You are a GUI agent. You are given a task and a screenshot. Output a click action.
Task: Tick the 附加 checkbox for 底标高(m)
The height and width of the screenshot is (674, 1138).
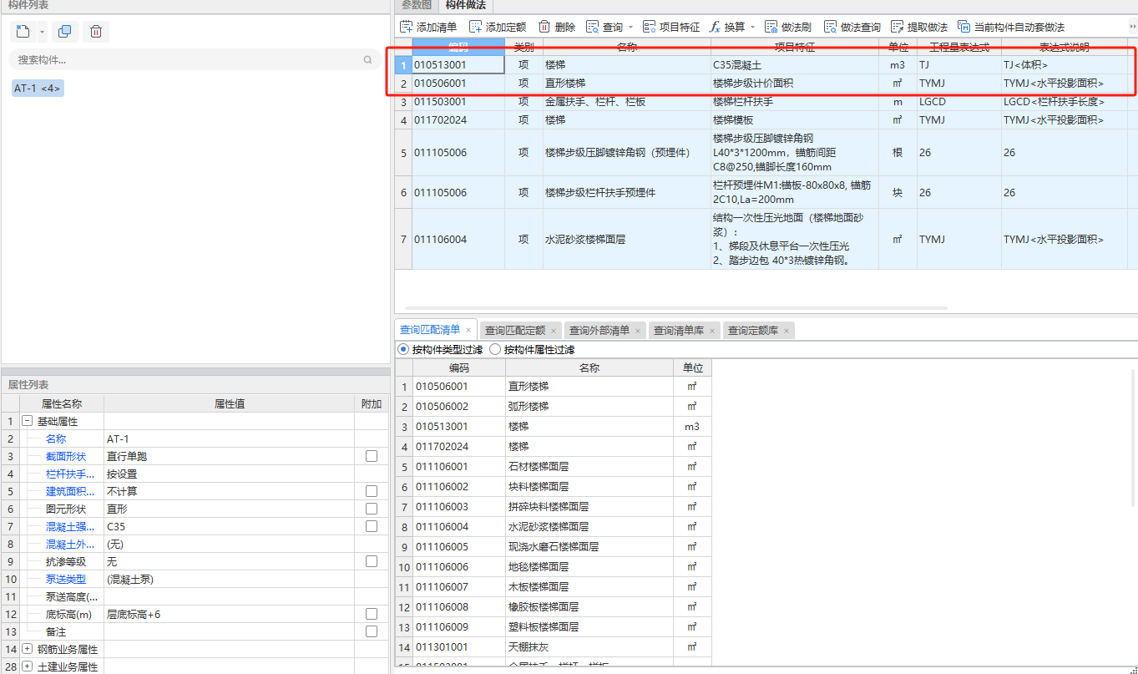coord(372,614)
